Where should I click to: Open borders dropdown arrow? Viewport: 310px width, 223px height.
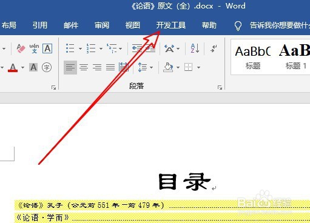pyautogui.click(x=198, y=67)
